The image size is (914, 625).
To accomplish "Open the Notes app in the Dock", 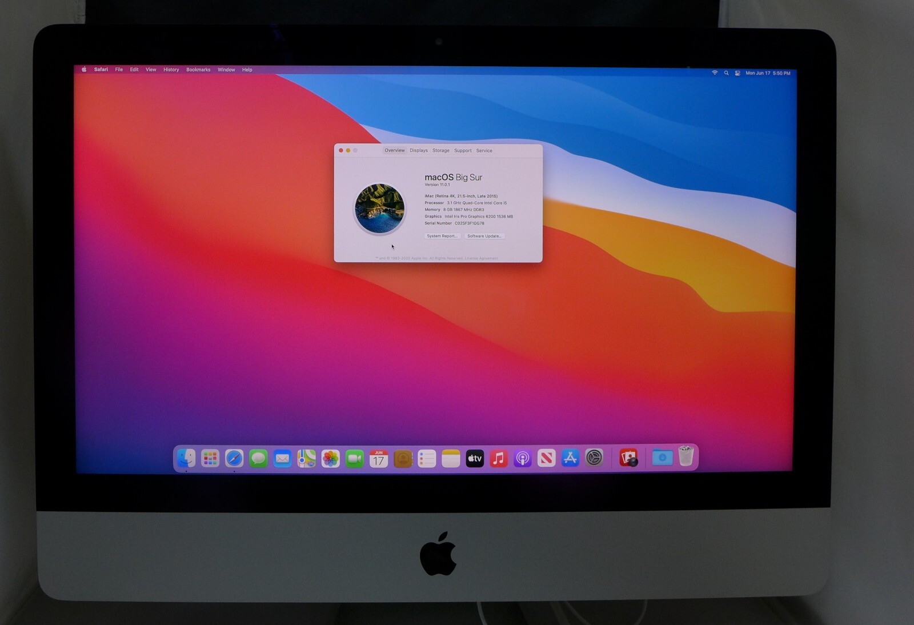I will (x=451, y=458).
